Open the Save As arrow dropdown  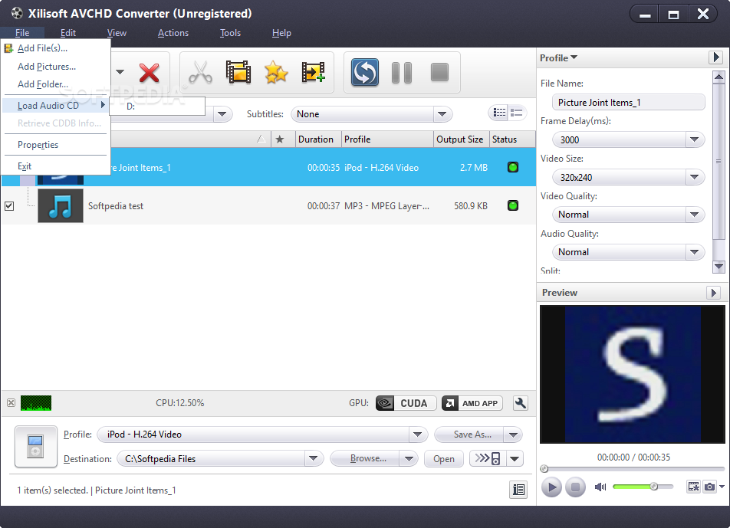click(x=514, y=435)
